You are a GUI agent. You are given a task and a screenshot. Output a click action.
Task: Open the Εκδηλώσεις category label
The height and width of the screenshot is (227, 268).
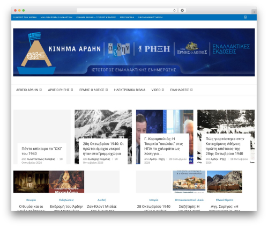pyautogui.click(x=66, y=200)
